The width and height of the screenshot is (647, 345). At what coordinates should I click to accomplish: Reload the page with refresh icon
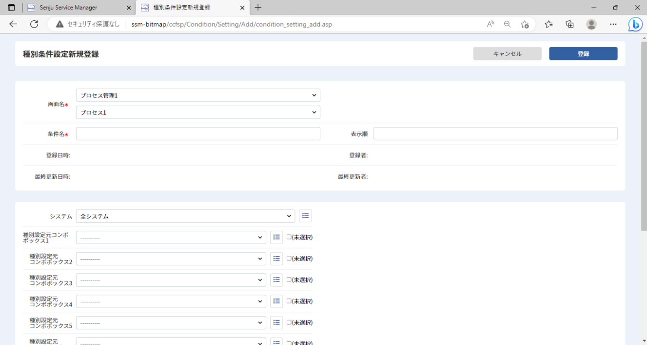(34, 24)
